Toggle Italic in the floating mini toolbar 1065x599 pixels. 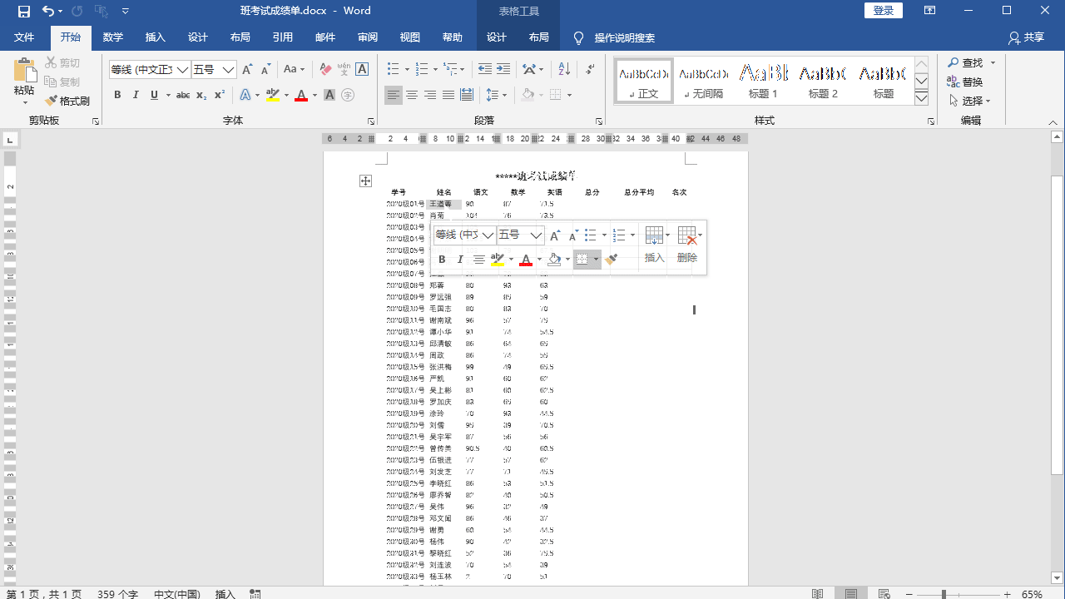click(x=460, y=260)
